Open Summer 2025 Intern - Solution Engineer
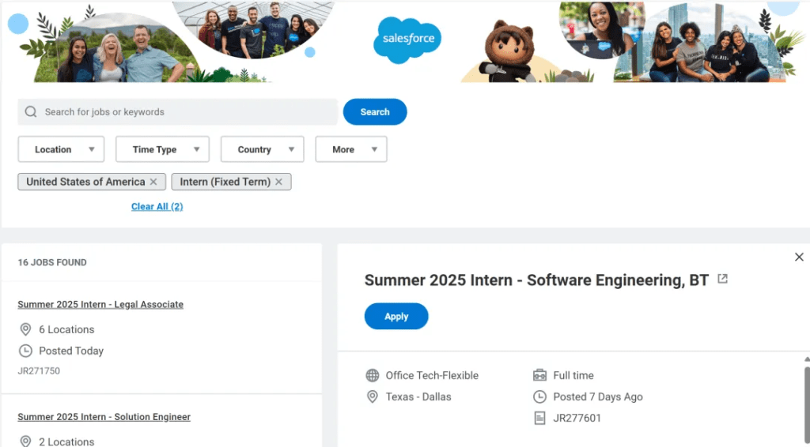Image resolution: width=810 pixels, height=447 pixels. point(104,417)
